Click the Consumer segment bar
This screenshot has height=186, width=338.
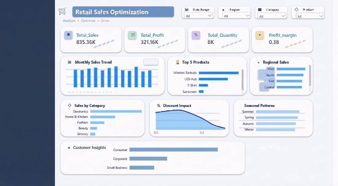click(x=174, y=150)
